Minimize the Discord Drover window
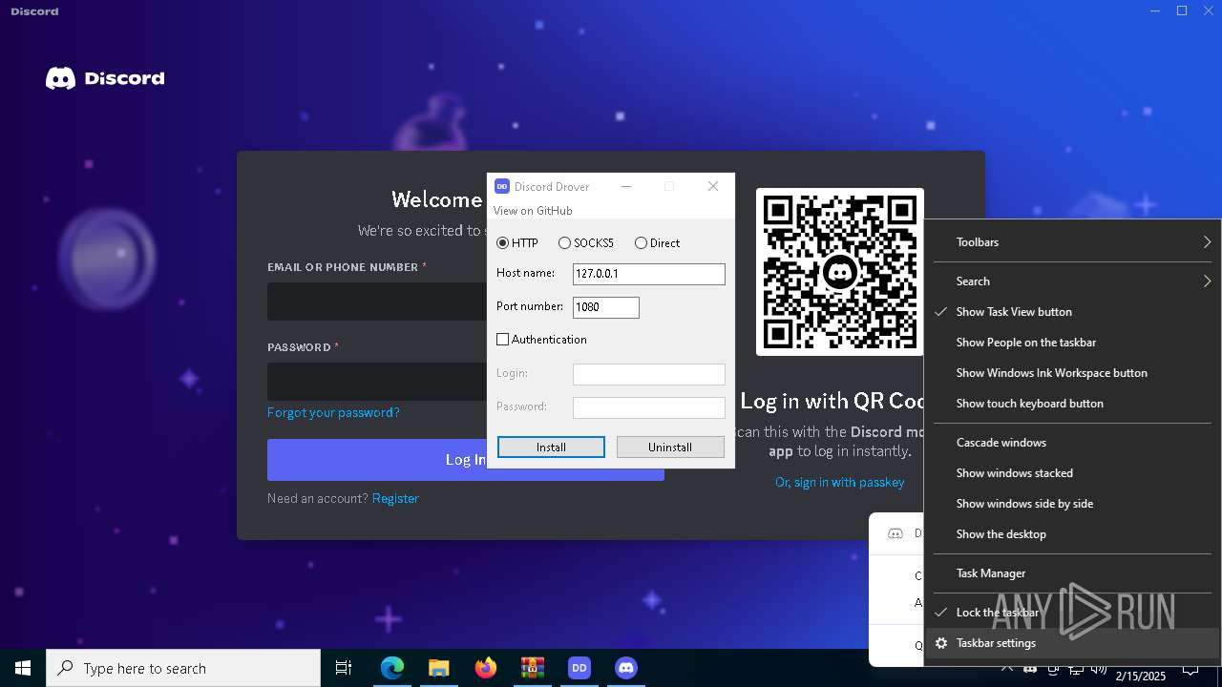Image resolution: width=1222 pixels, height=687 pixels. pos(626,186)
